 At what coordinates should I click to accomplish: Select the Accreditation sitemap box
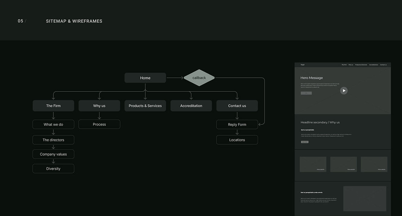tap(191, 106)
